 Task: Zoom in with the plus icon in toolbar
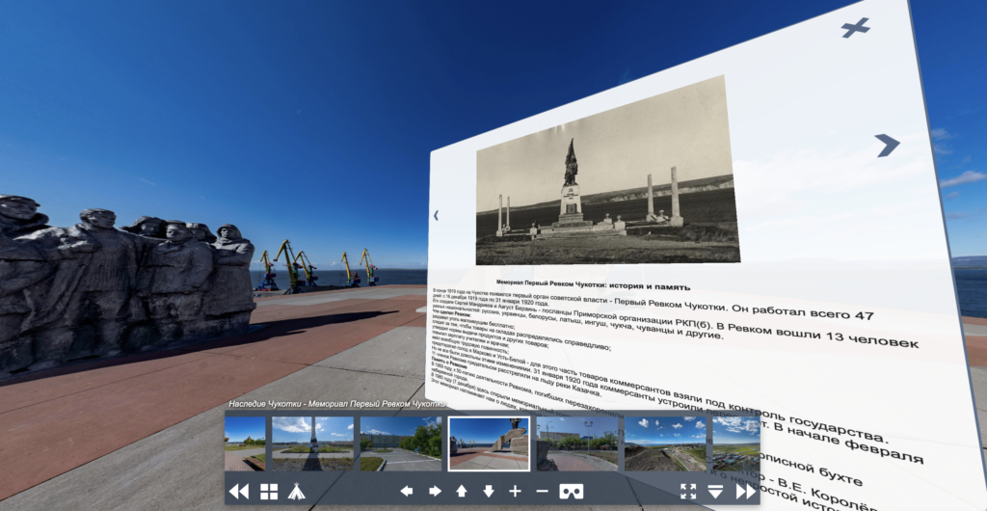pos(516,492)
